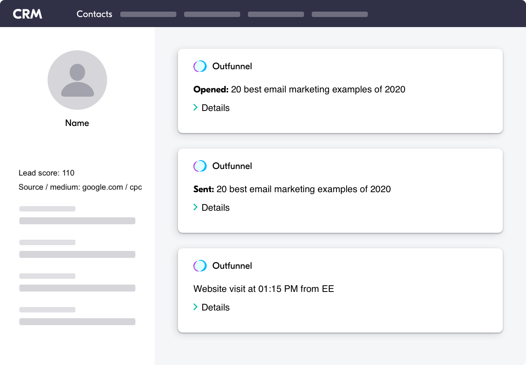Select the Lead score: 110 field
The image size is (526, 365).
click(x=46, y=173)
